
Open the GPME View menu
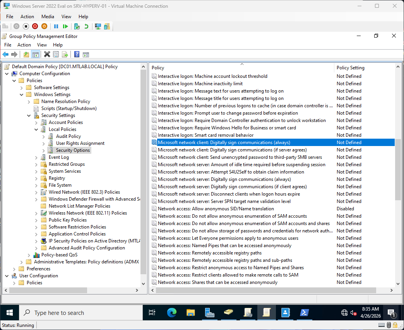tap(42, 45)
